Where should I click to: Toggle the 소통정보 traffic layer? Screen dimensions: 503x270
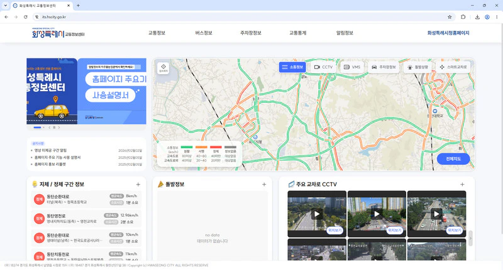coord(292,67)
